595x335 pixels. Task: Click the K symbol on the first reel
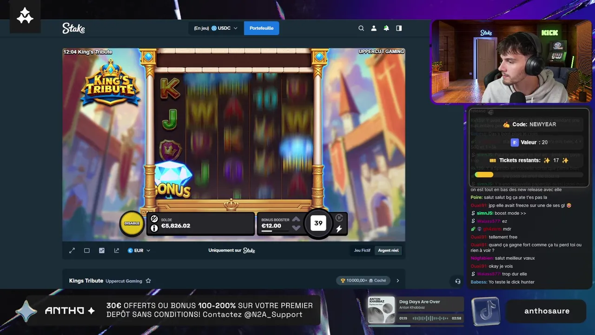(170, 88)
